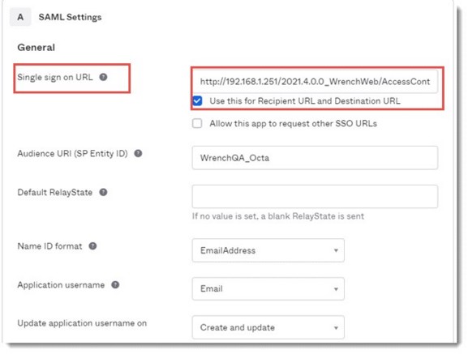Viewport: 468px width, 354px height.
Task: Click dropdown arrow of EmailAddress field
Action: click(x=336, y=250)
